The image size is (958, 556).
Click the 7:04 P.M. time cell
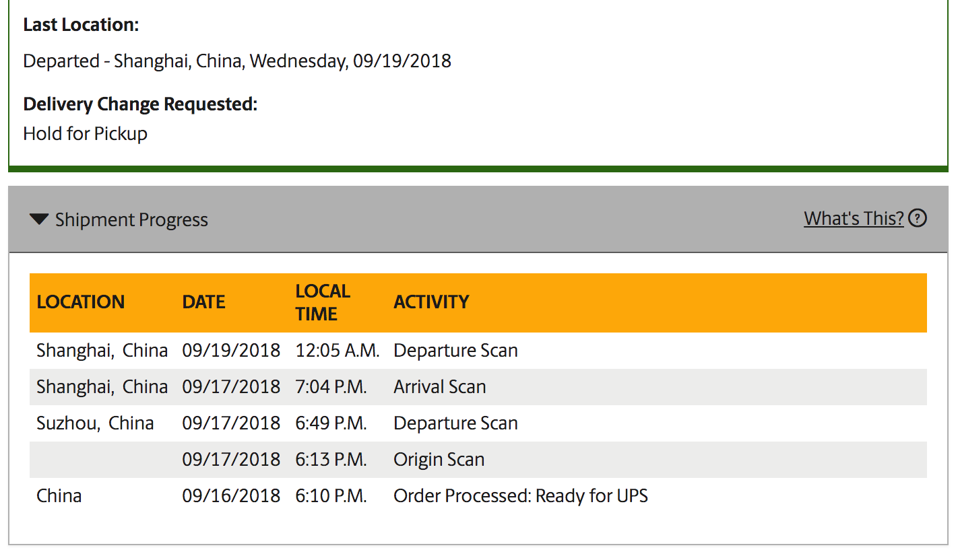pyautogui.click(x=331, y=387)
